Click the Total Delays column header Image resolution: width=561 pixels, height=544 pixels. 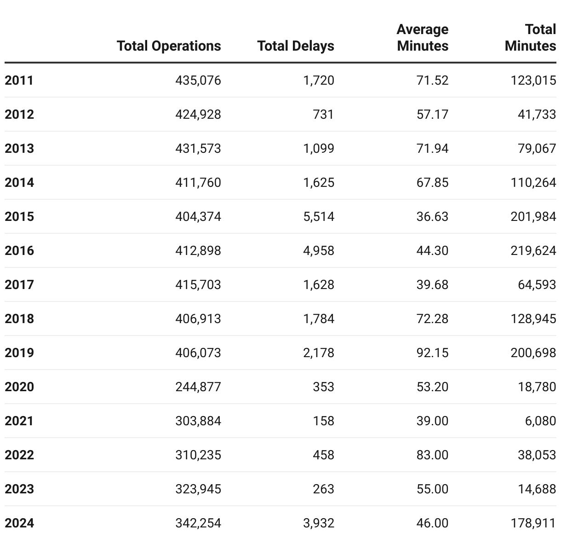pyautogui.click(x=296, y=46)
